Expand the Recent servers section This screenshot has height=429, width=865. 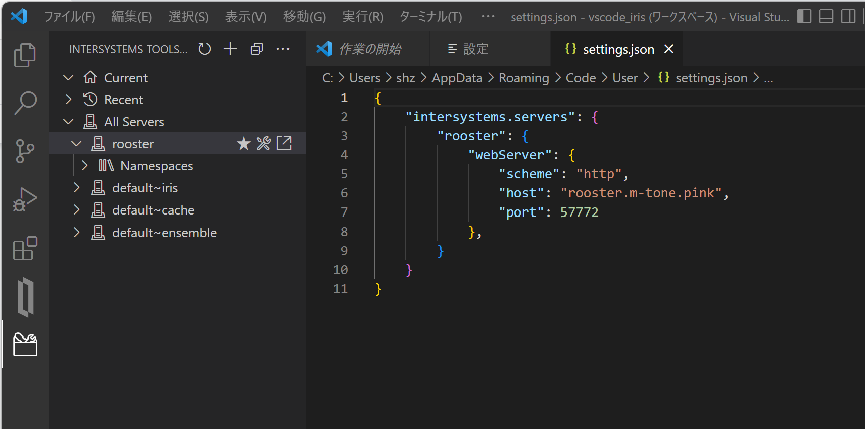[x=69, y=100]
